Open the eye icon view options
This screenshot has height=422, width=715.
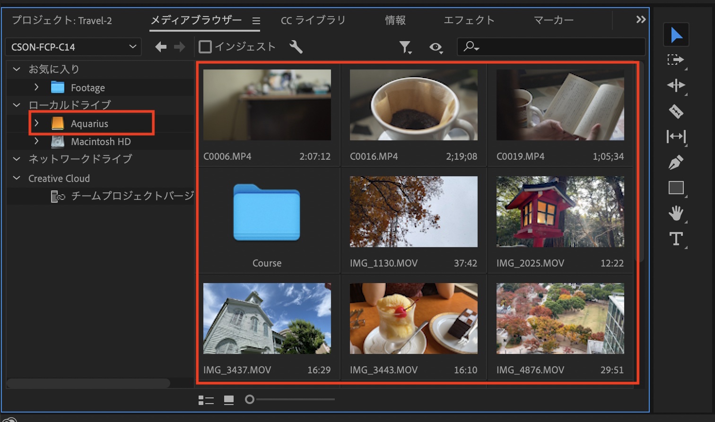(436, 47)
